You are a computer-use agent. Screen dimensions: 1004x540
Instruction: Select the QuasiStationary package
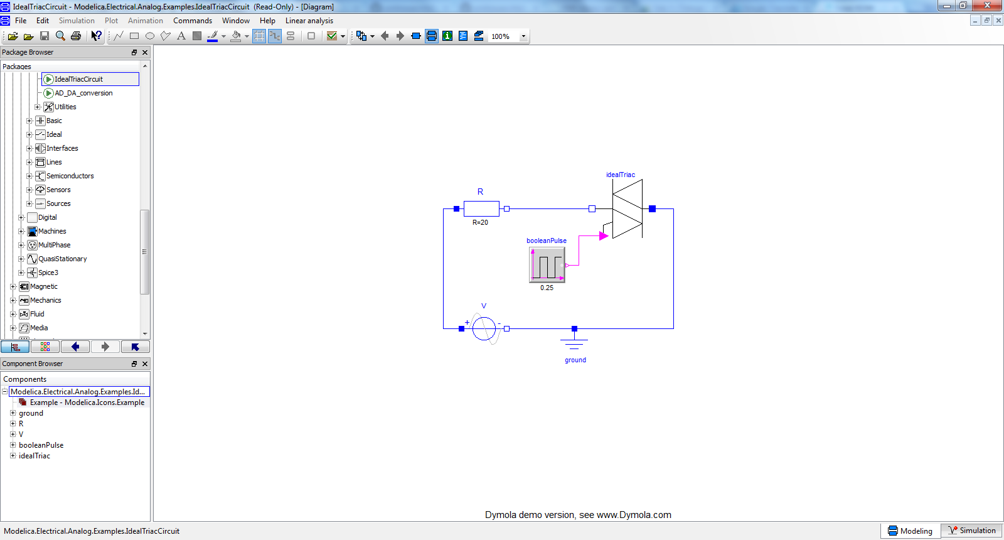(62, 259)
